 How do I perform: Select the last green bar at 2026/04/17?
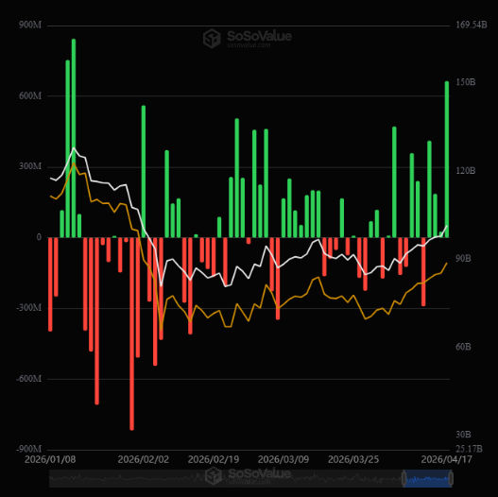[447, 160]
